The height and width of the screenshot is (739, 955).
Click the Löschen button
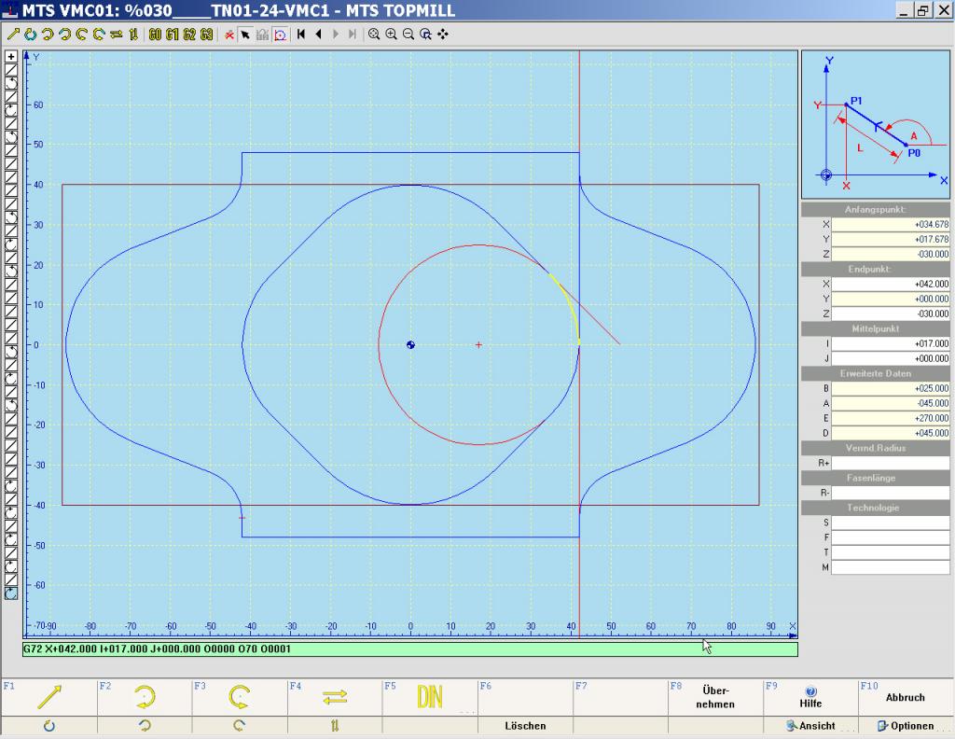pos(525,726)
